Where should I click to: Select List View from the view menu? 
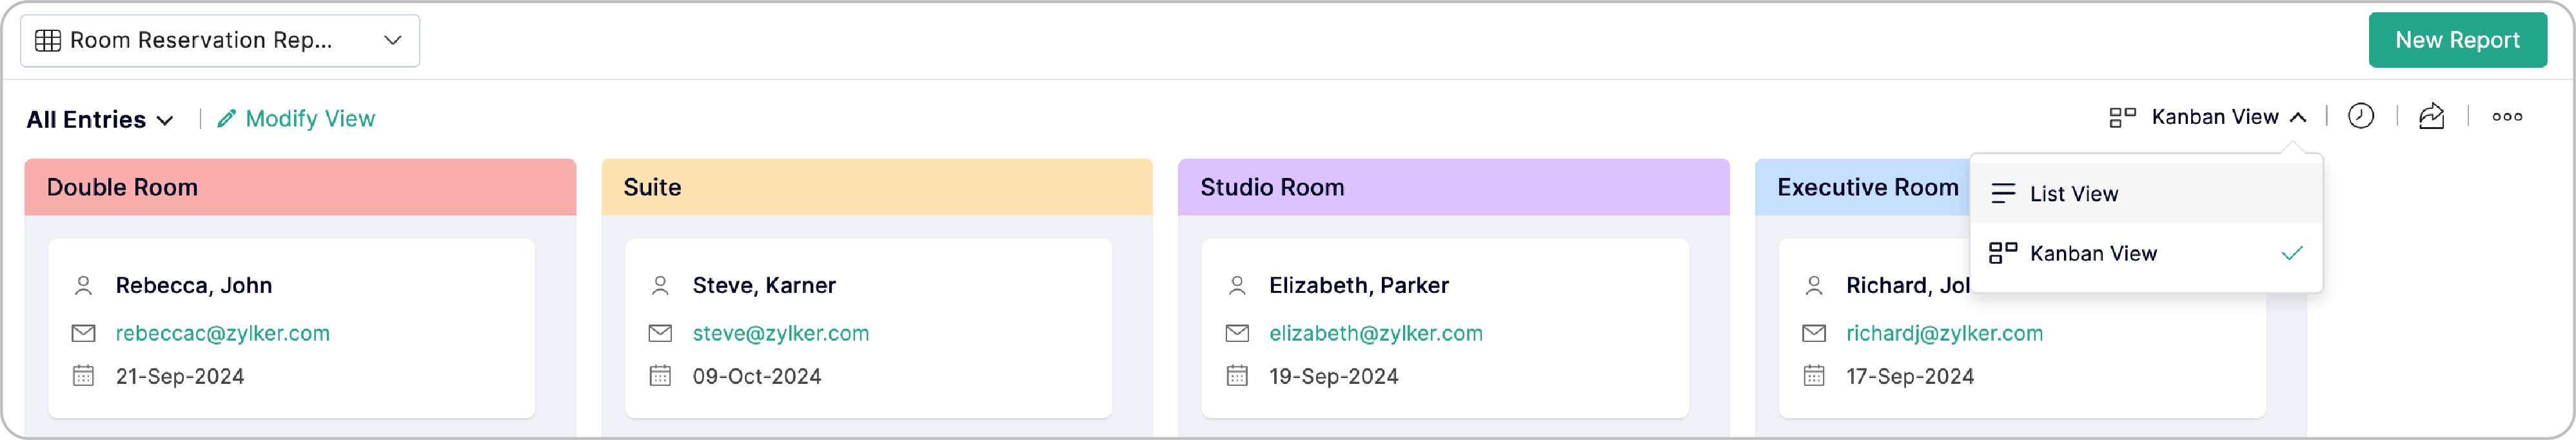[2074, 194]
